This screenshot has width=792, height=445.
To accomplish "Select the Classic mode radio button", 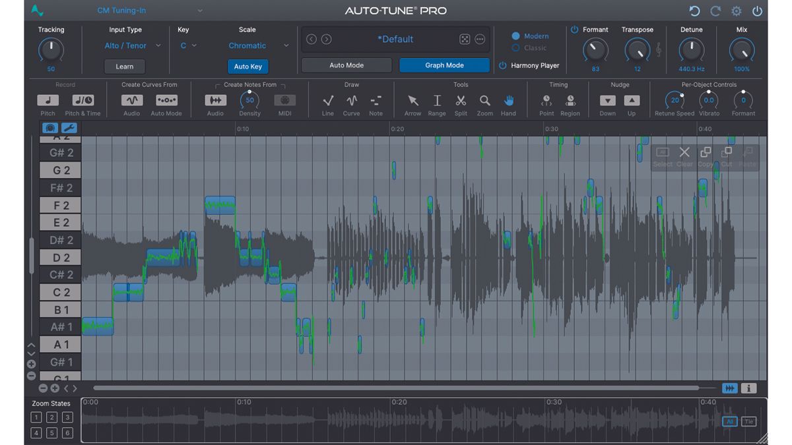I will 516,47.
